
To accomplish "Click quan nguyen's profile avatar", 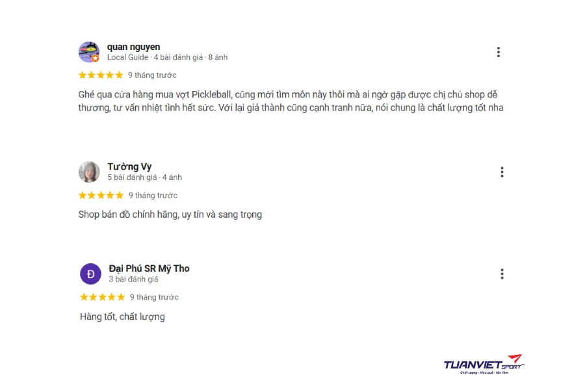I will (x=88, y=51).
